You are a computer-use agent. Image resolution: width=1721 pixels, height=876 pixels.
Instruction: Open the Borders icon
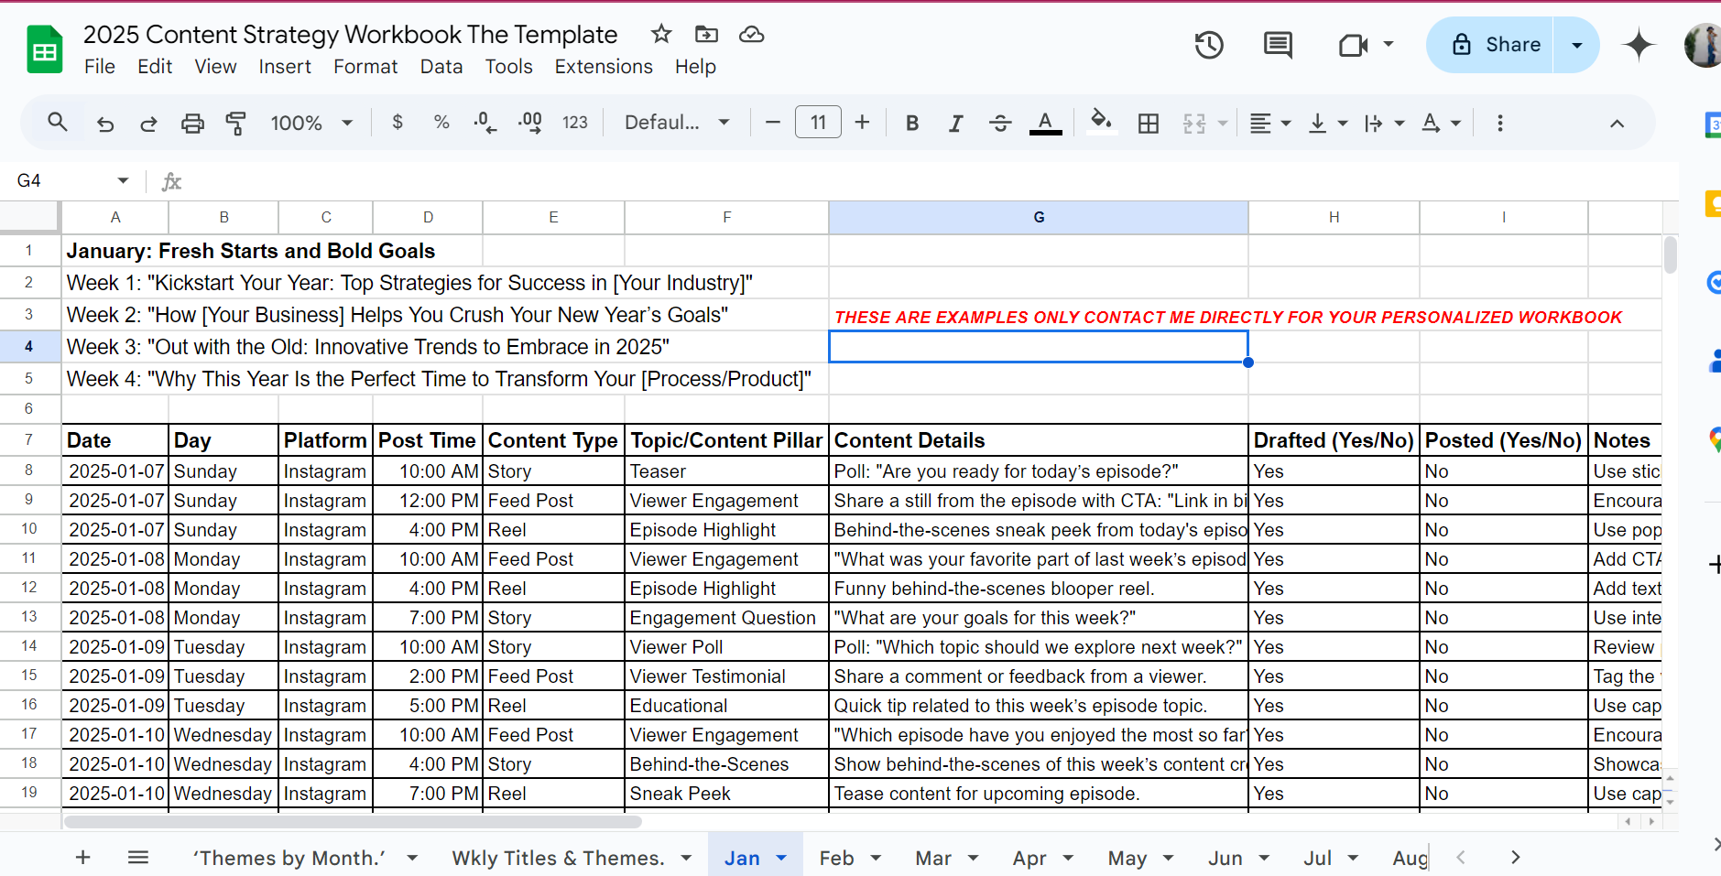(1149, 122)
